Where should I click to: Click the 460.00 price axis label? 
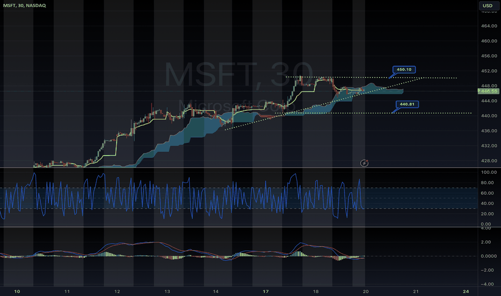click(489, 41)
